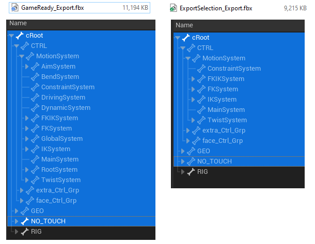Select RIG label in the right tree

[x=202, y=172]
